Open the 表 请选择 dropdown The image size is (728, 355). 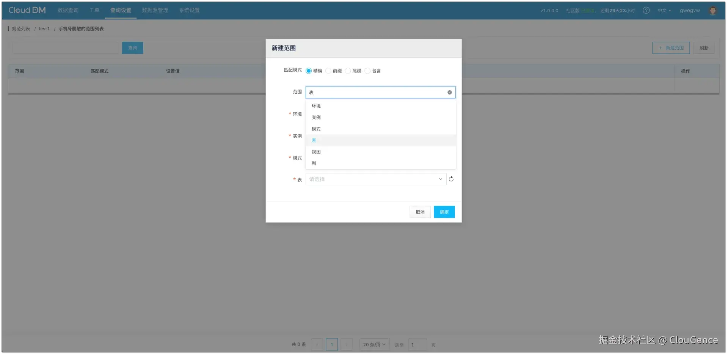376,179
